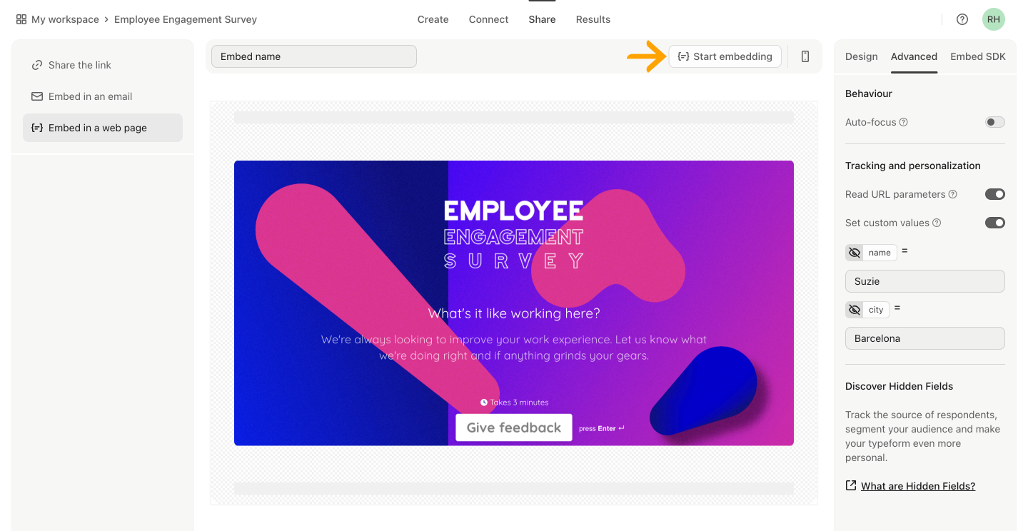Click the external link icon beside Hidden Fields
The image size is (1028, 531).
851,485
